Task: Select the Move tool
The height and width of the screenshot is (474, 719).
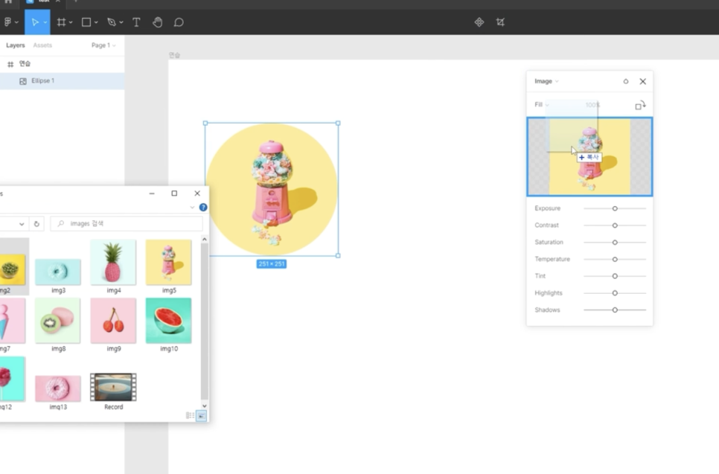Action: coord(35,22)
